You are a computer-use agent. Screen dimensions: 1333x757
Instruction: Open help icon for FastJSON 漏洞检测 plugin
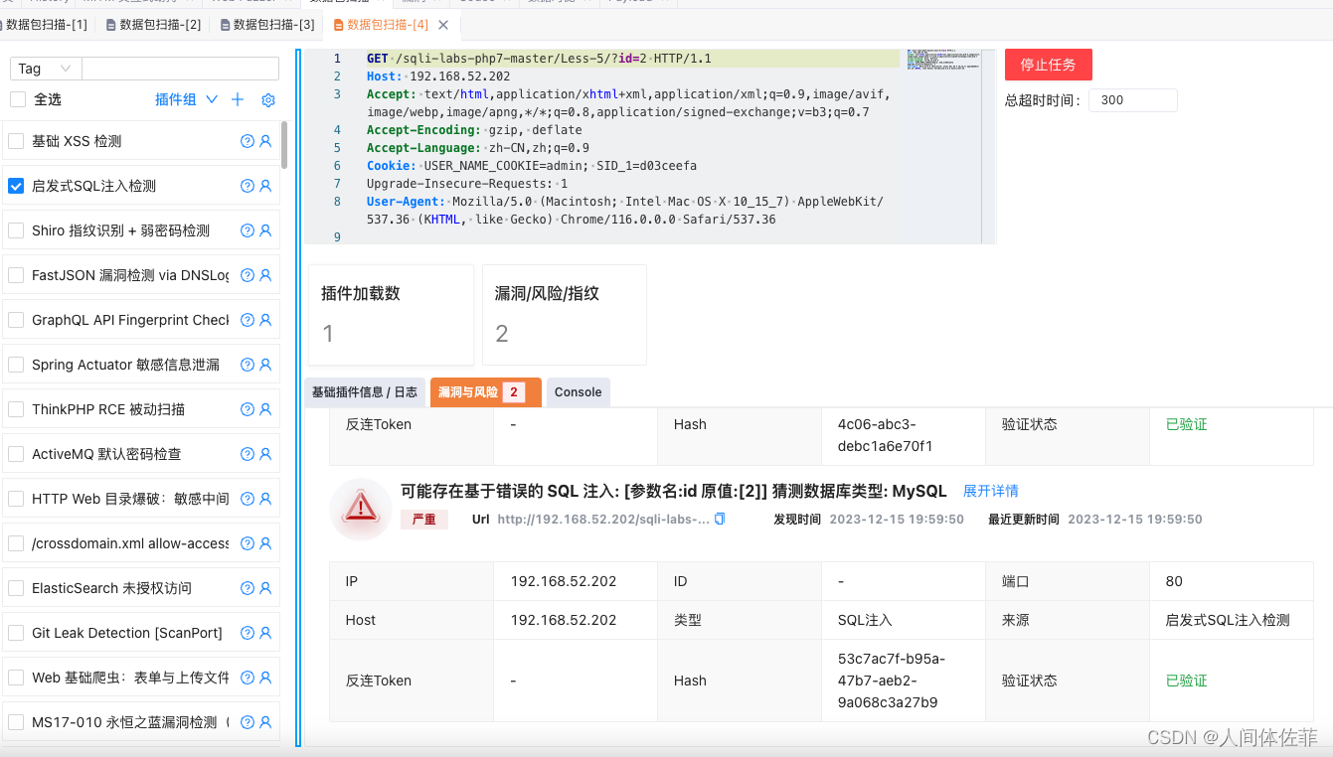tap(248, 275)
